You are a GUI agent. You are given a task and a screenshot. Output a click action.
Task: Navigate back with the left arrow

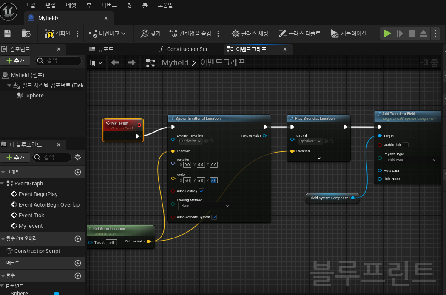115,62
